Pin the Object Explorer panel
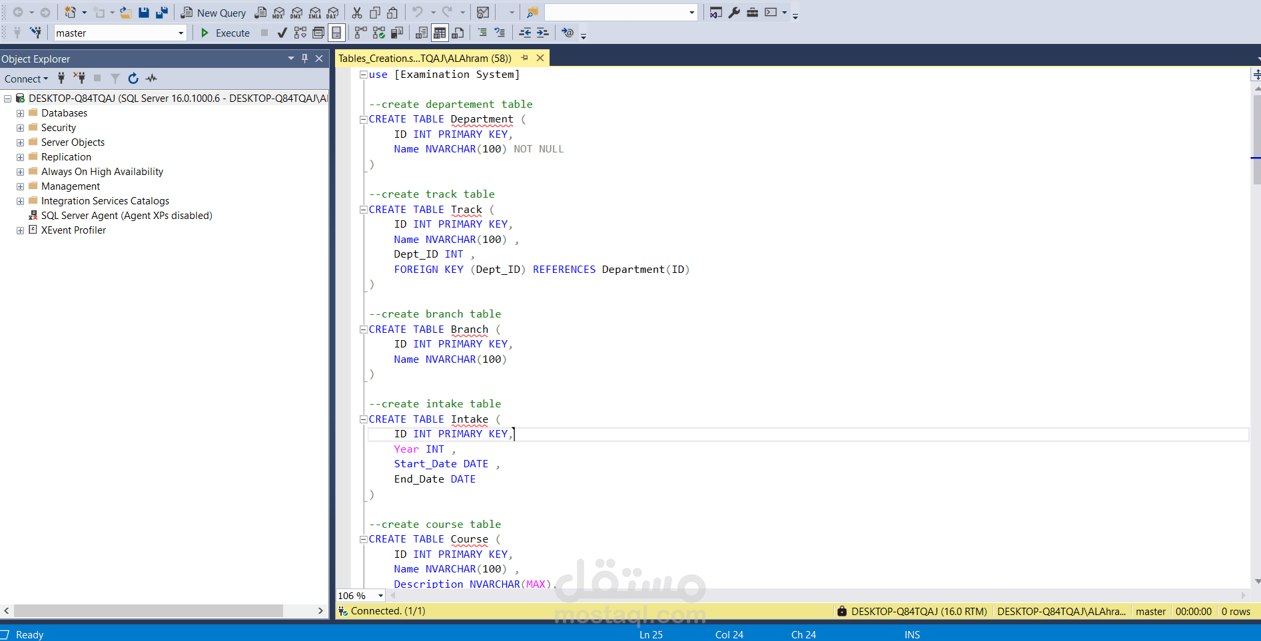This screenshot has width=1261, height=641. point(304,59)
